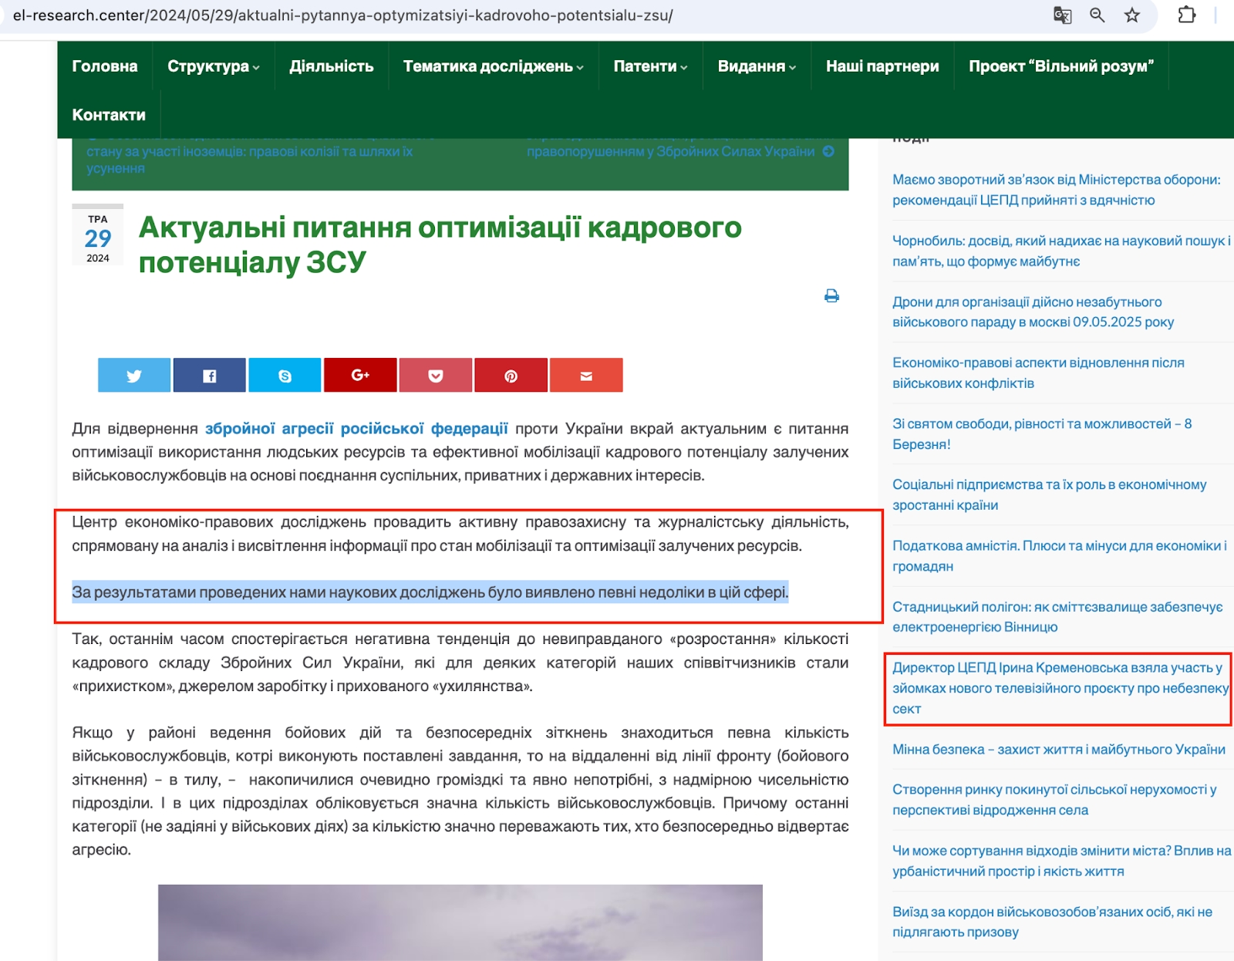Go to the Головна menu item

105,66
